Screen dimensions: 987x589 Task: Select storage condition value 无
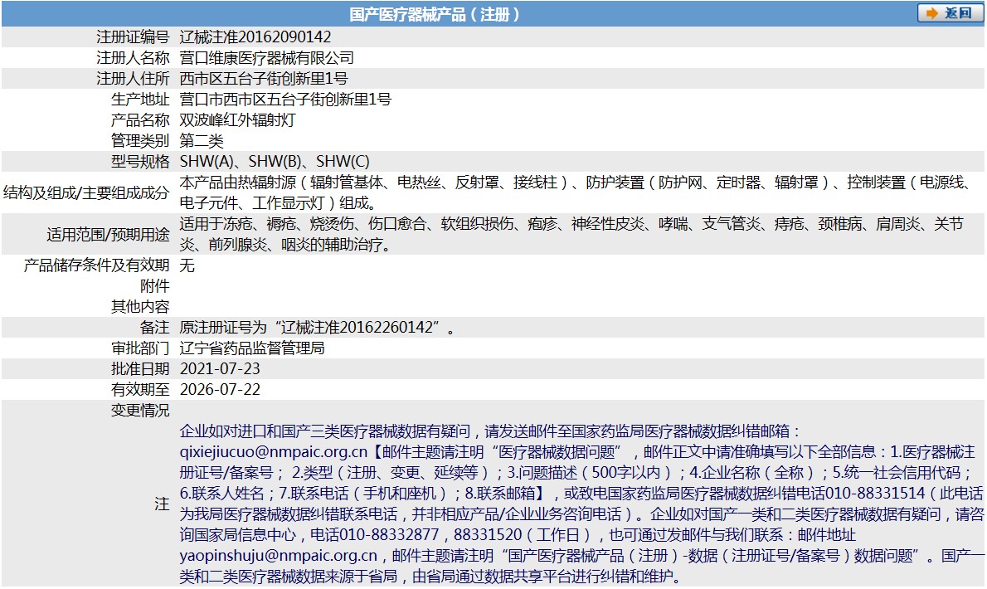[x=187, y=265]
